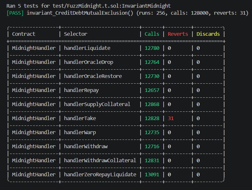Screen dimensions: 252x190
Task: Select the handlerRepay selector cell
Action: coord(81,90)
